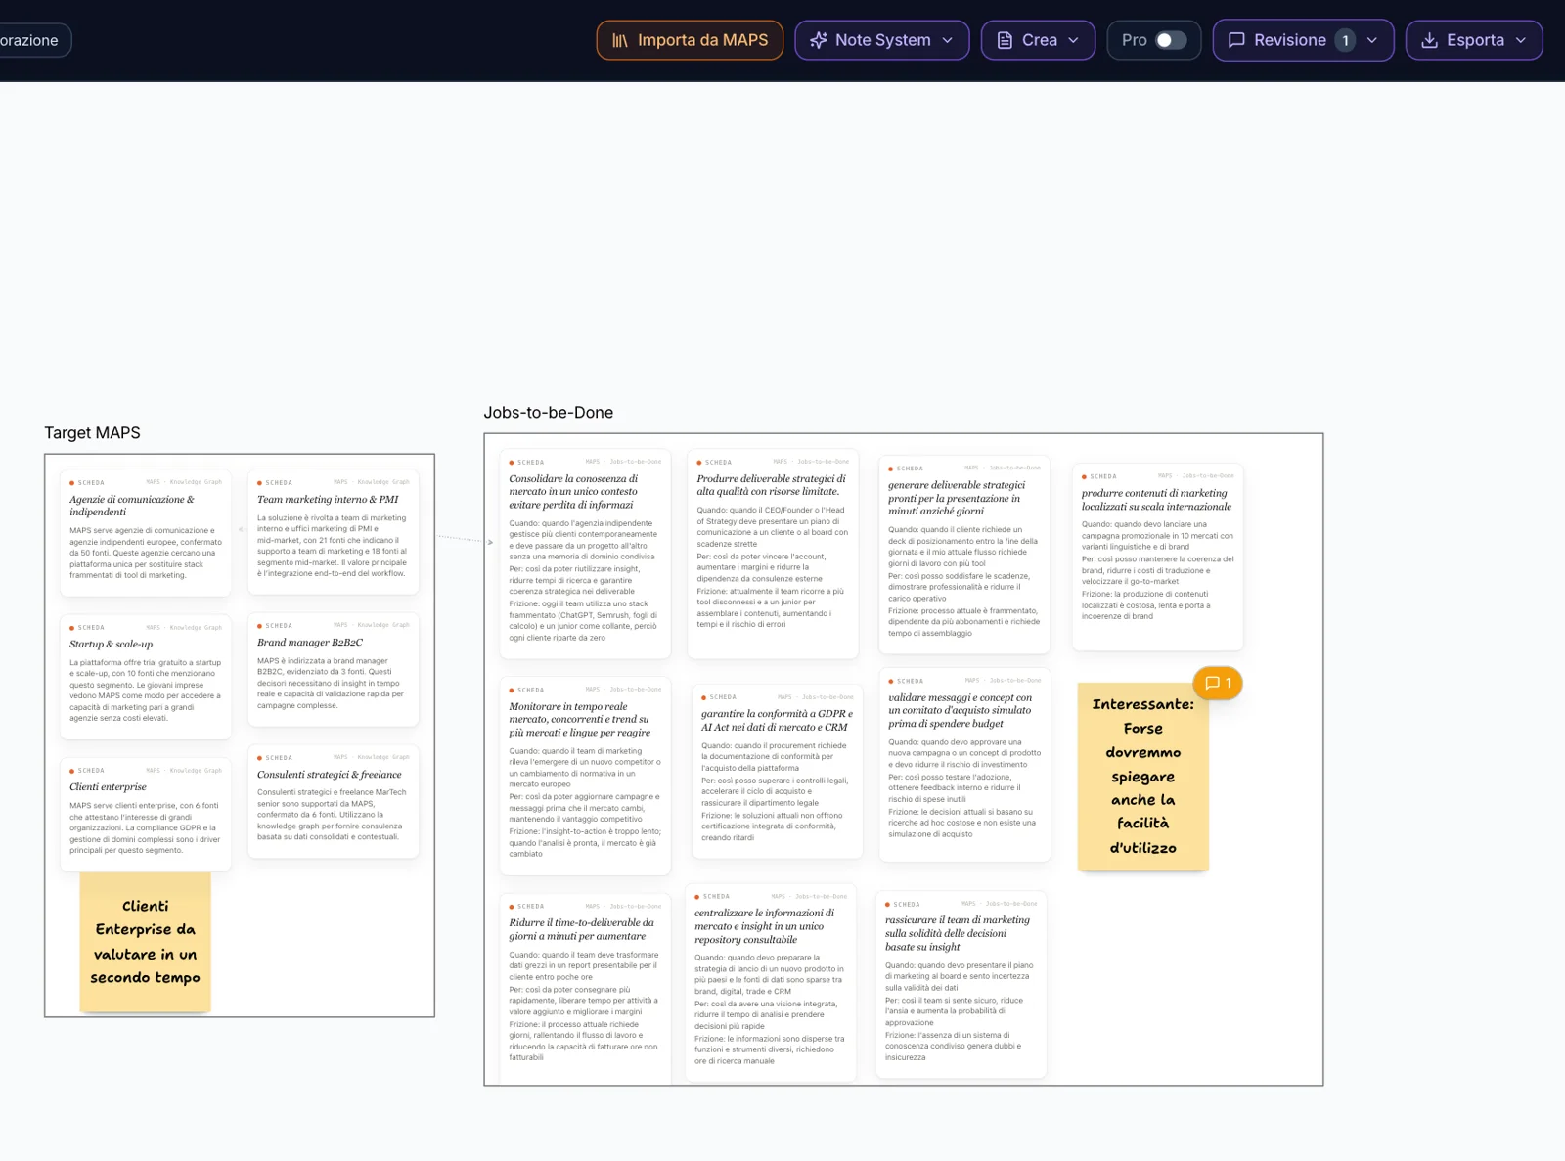Open the comment badge on the Interessante note
This screenshot has width=1565, height=1161.
point(1218,683)
